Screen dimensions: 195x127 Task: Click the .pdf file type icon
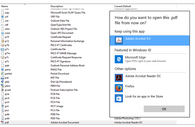(x=2, y=122)
